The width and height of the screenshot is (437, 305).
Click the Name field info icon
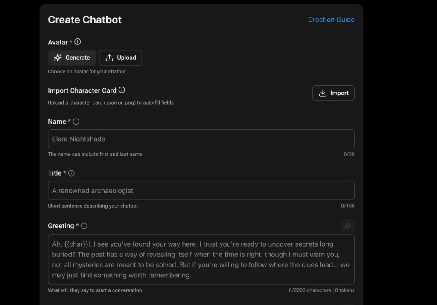click(76, 122)
